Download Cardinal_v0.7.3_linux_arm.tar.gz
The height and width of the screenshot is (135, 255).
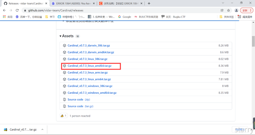pyautogui.click(x=88, y=72)
